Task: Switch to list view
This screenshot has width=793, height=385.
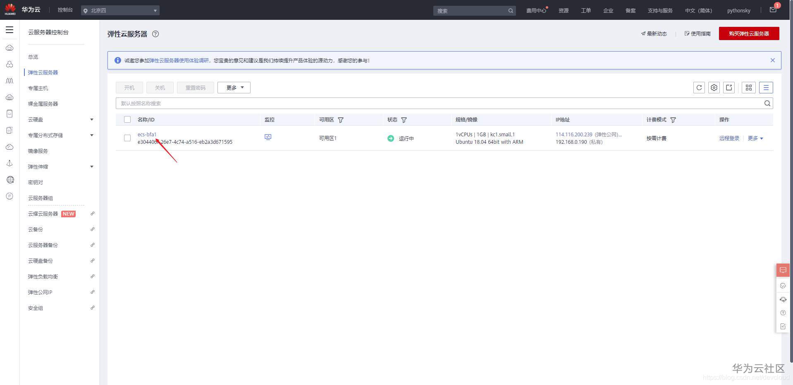Action: point(766,88)
